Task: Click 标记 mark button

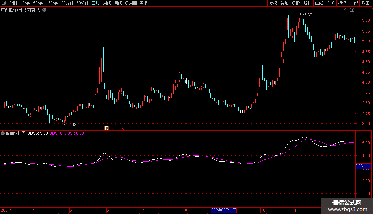Action: pos(342,3)
